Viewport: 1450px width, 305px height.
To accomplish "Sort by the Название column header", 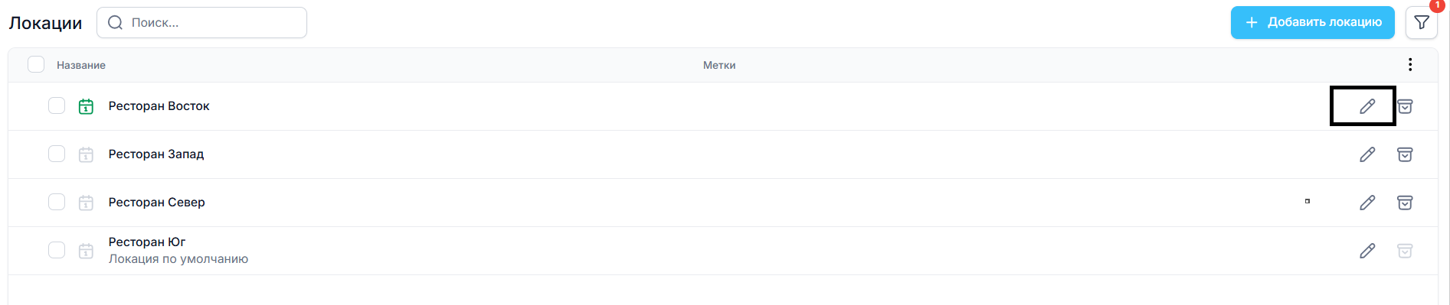I will (x=81, y=65).
